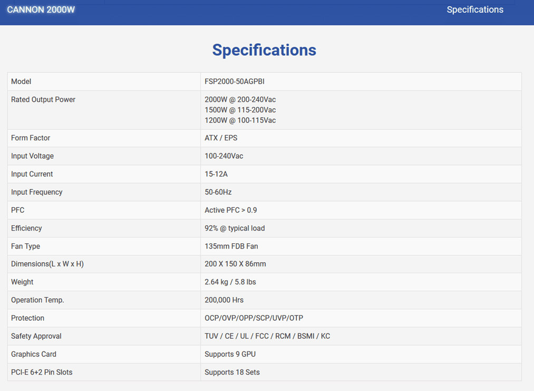Select the Input Current label

[x=32, y=174]
